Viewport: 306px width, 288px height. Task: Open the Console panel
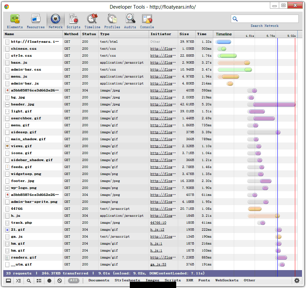147,21
